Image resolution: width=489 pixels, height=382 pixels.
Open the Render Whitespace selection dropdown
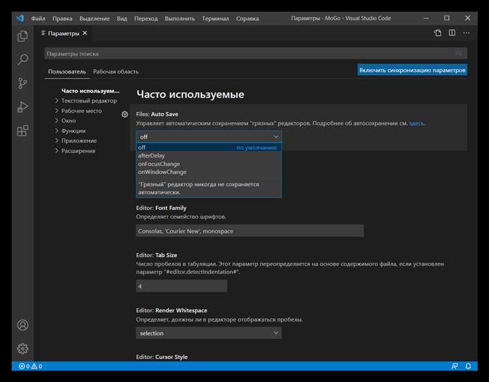(209, 333)
